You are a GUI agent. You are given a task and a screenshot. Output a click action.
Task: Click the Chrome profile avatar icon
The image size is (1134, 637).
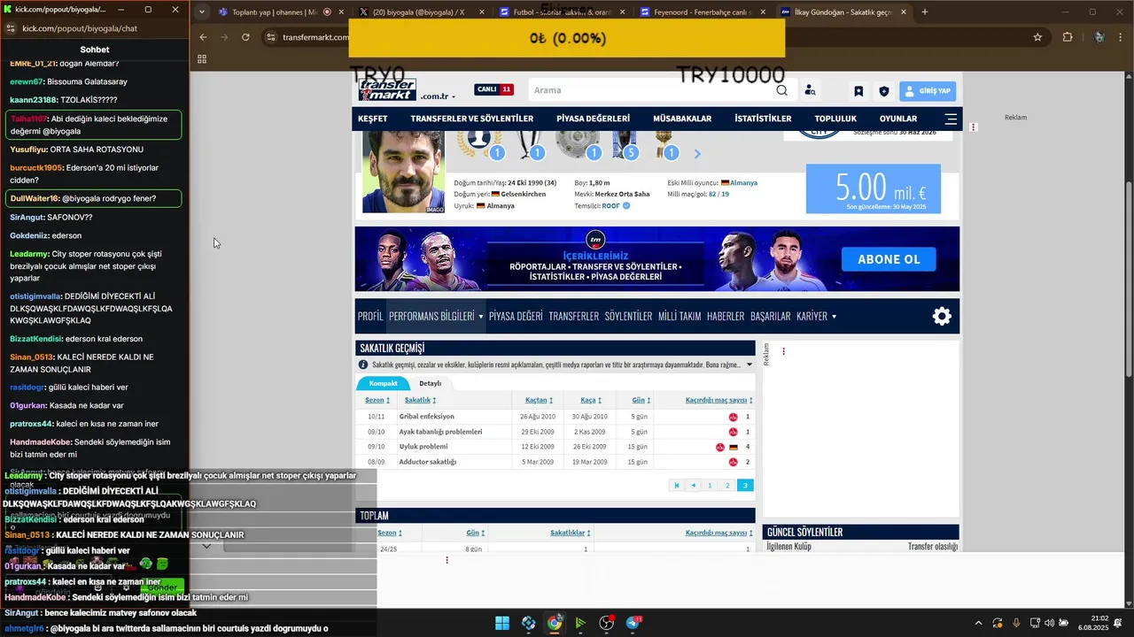pos(1099,37)
